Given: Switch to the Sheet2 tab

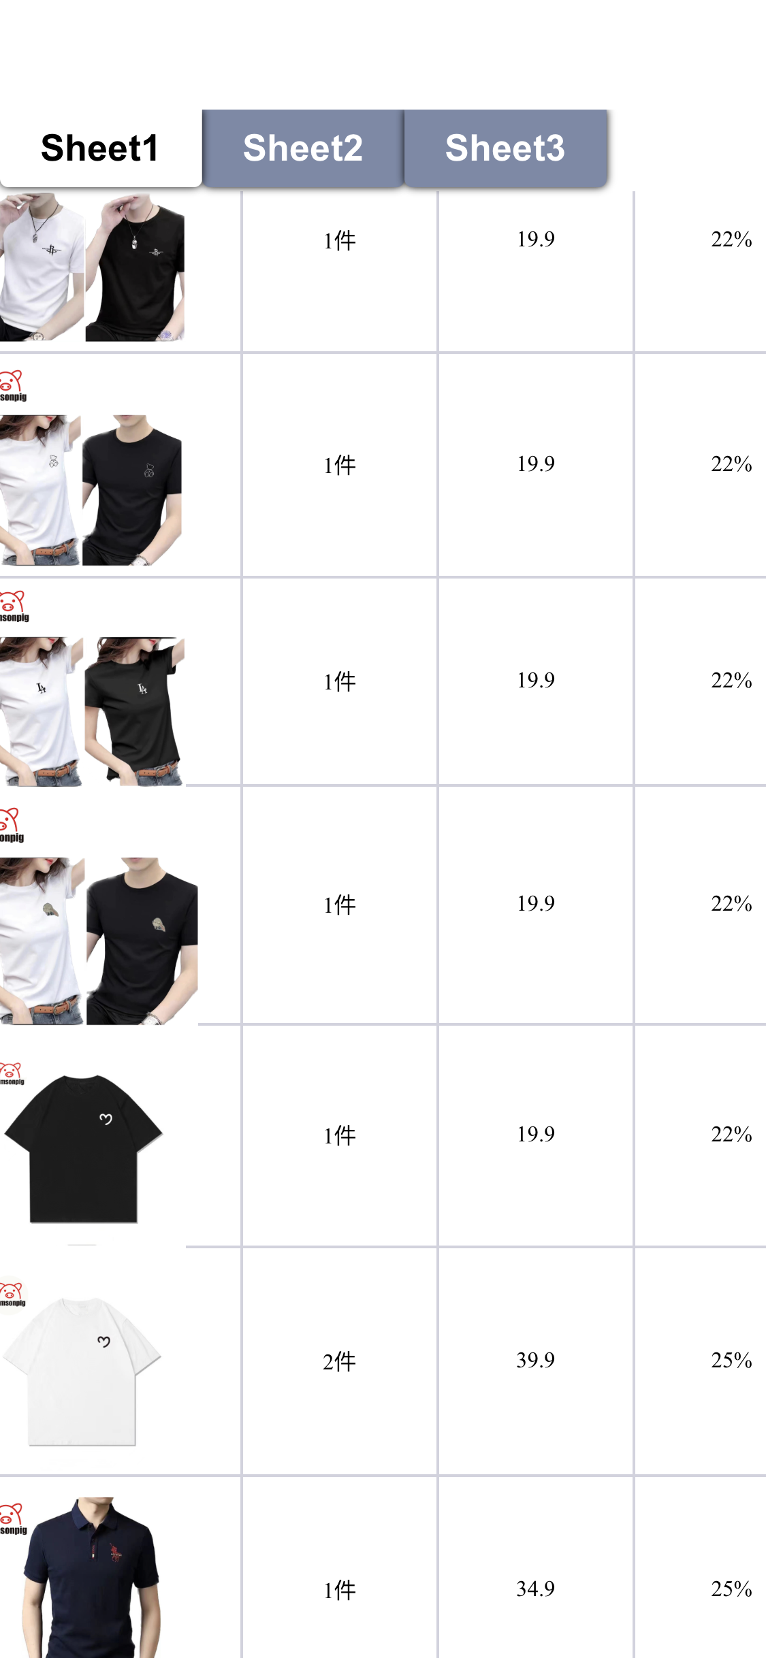Looking at the screenshot, I should coord(303,148).
